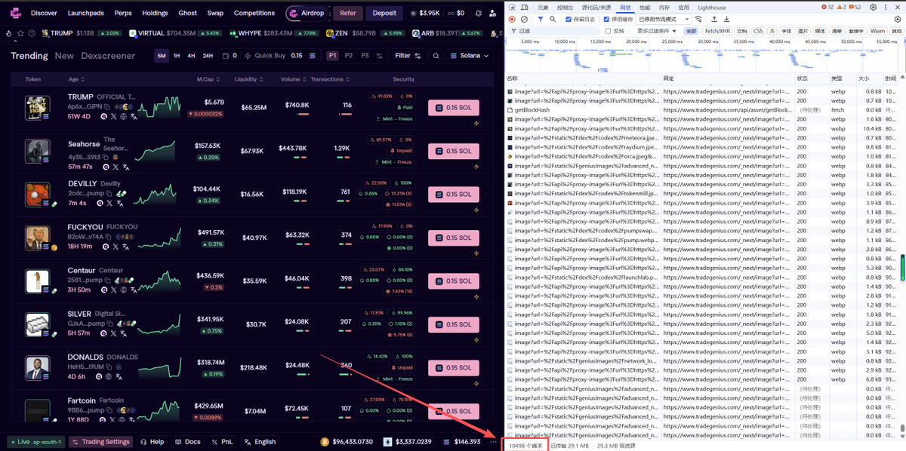
Task: Select the P3 preset
Action: coord(365,56)
